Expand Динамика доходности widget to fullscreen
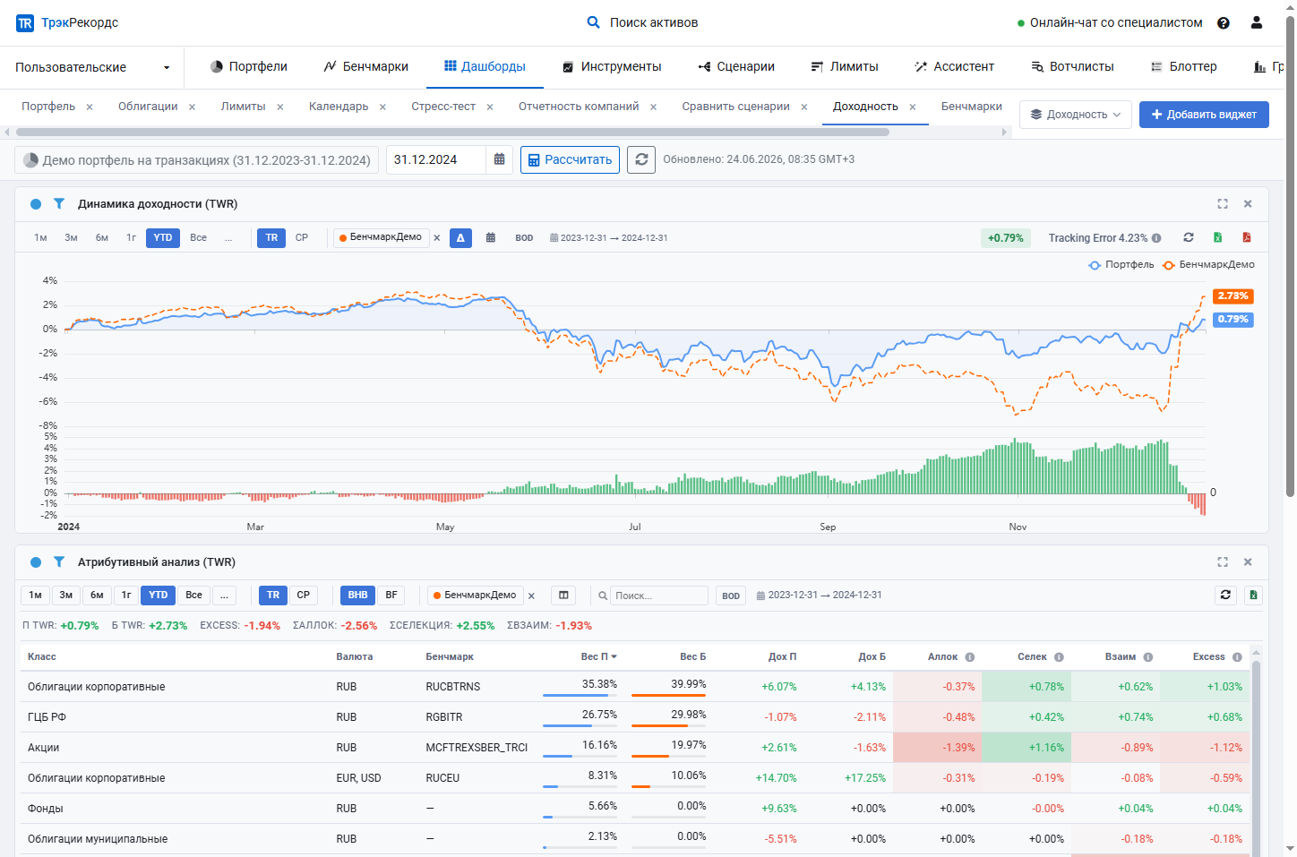Screen dimensions: 1297x857 (x=1223, y=204)
